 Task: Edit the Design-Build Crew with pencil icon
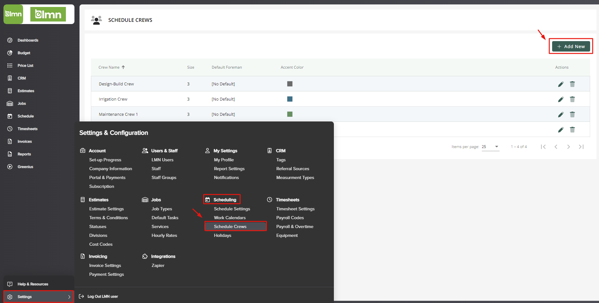tap(561, 84)
